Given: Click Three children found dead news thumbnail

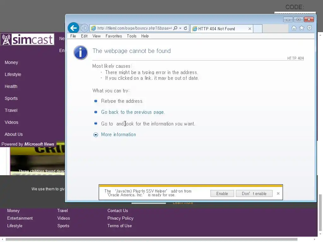Looking at the screenshot, I should coord(38,161).
